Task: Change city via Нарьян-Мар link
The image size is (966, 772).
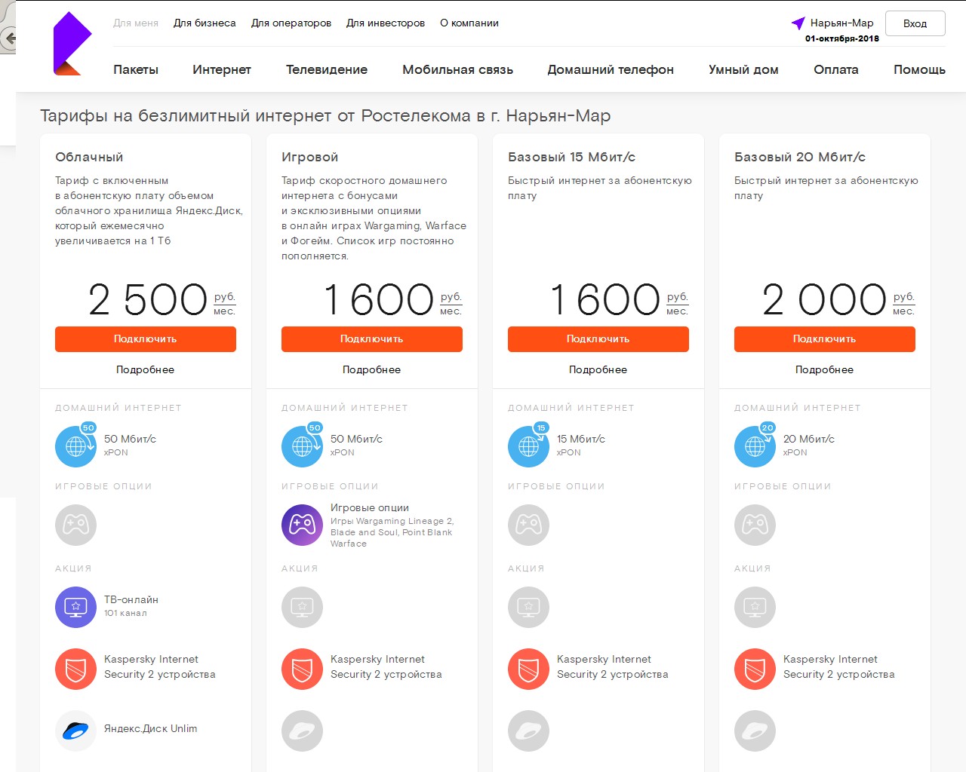Action: point(841,23)
